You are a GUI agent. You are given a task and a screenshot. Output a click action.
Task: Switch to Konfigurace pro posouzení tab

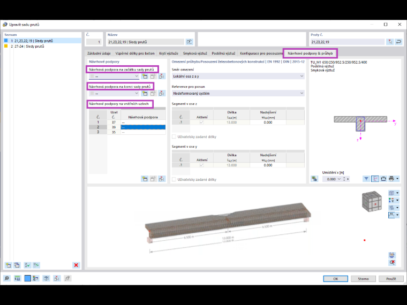[261, 54]
